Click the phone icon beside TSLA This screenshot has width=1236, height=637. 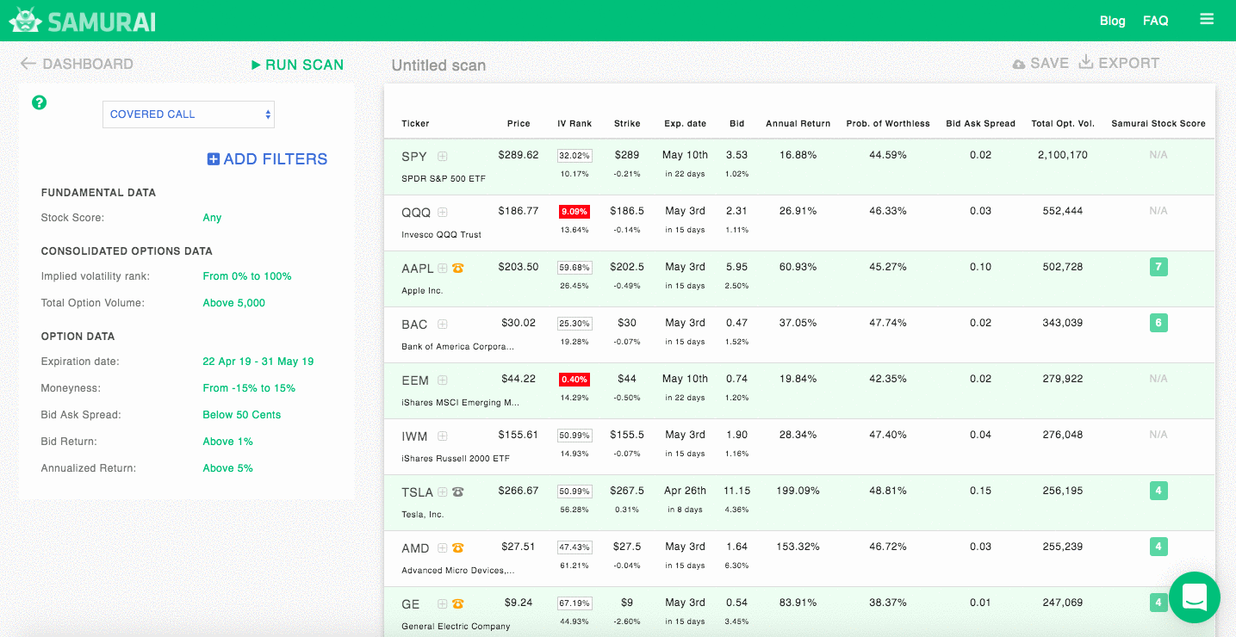click(458, 492)
